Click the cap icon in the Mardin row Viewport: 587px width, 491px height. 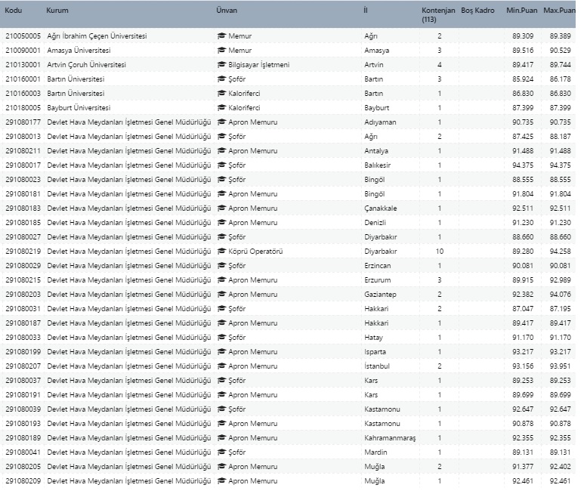click(221, 452)
